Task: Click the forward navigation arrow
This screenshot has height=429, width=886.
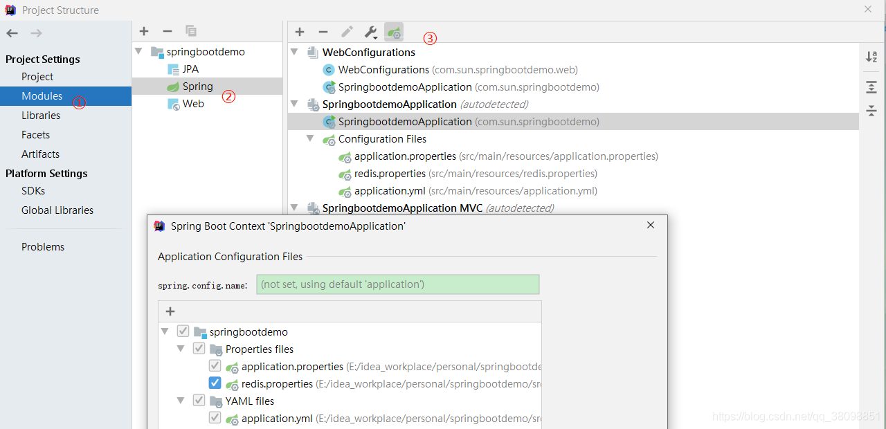Action: click(36, 33)
